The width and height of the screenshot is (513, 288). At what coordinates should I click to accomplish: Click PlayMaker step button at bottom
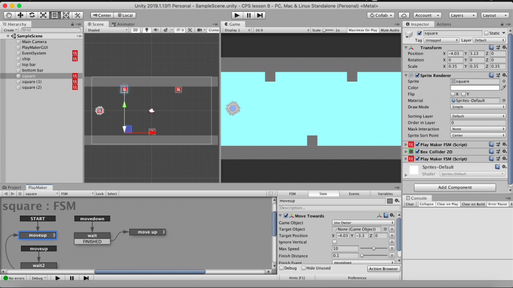click(86, 278)
